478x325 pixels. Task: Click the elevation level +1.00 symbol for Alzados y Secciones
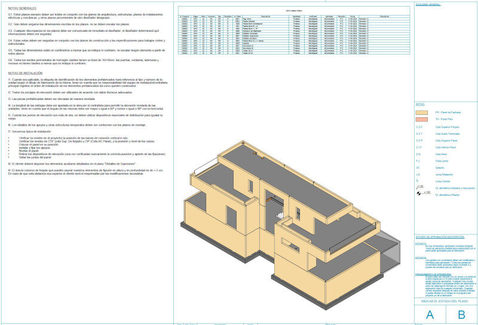[x=420, y=187]
